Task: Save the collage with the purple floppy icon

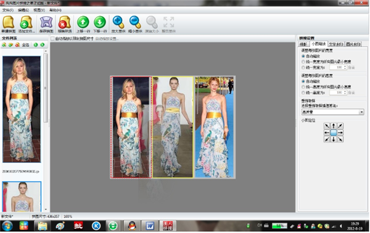Action: 46,24
